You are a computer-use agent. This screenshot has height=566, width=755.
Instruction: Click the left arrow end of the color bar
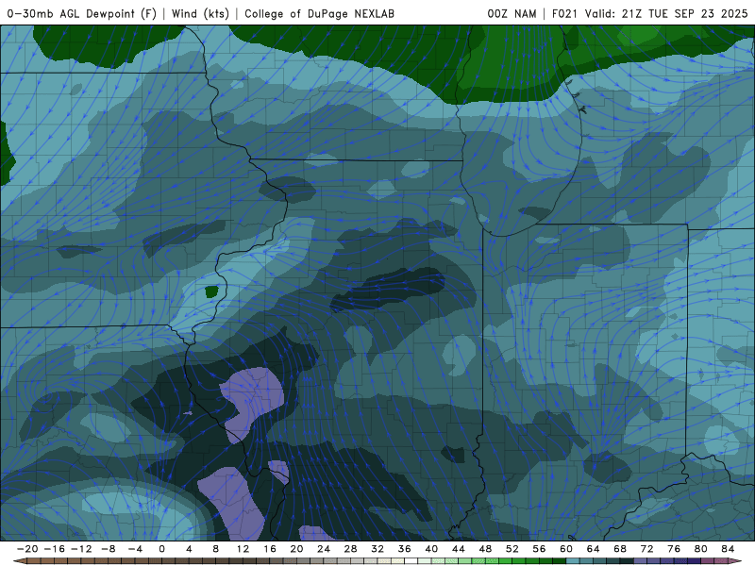[19, 561]
